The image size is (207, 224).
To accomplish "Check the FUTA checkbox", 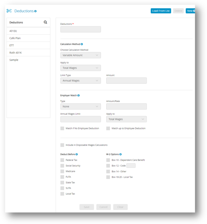I will click(x=62, y=177).
